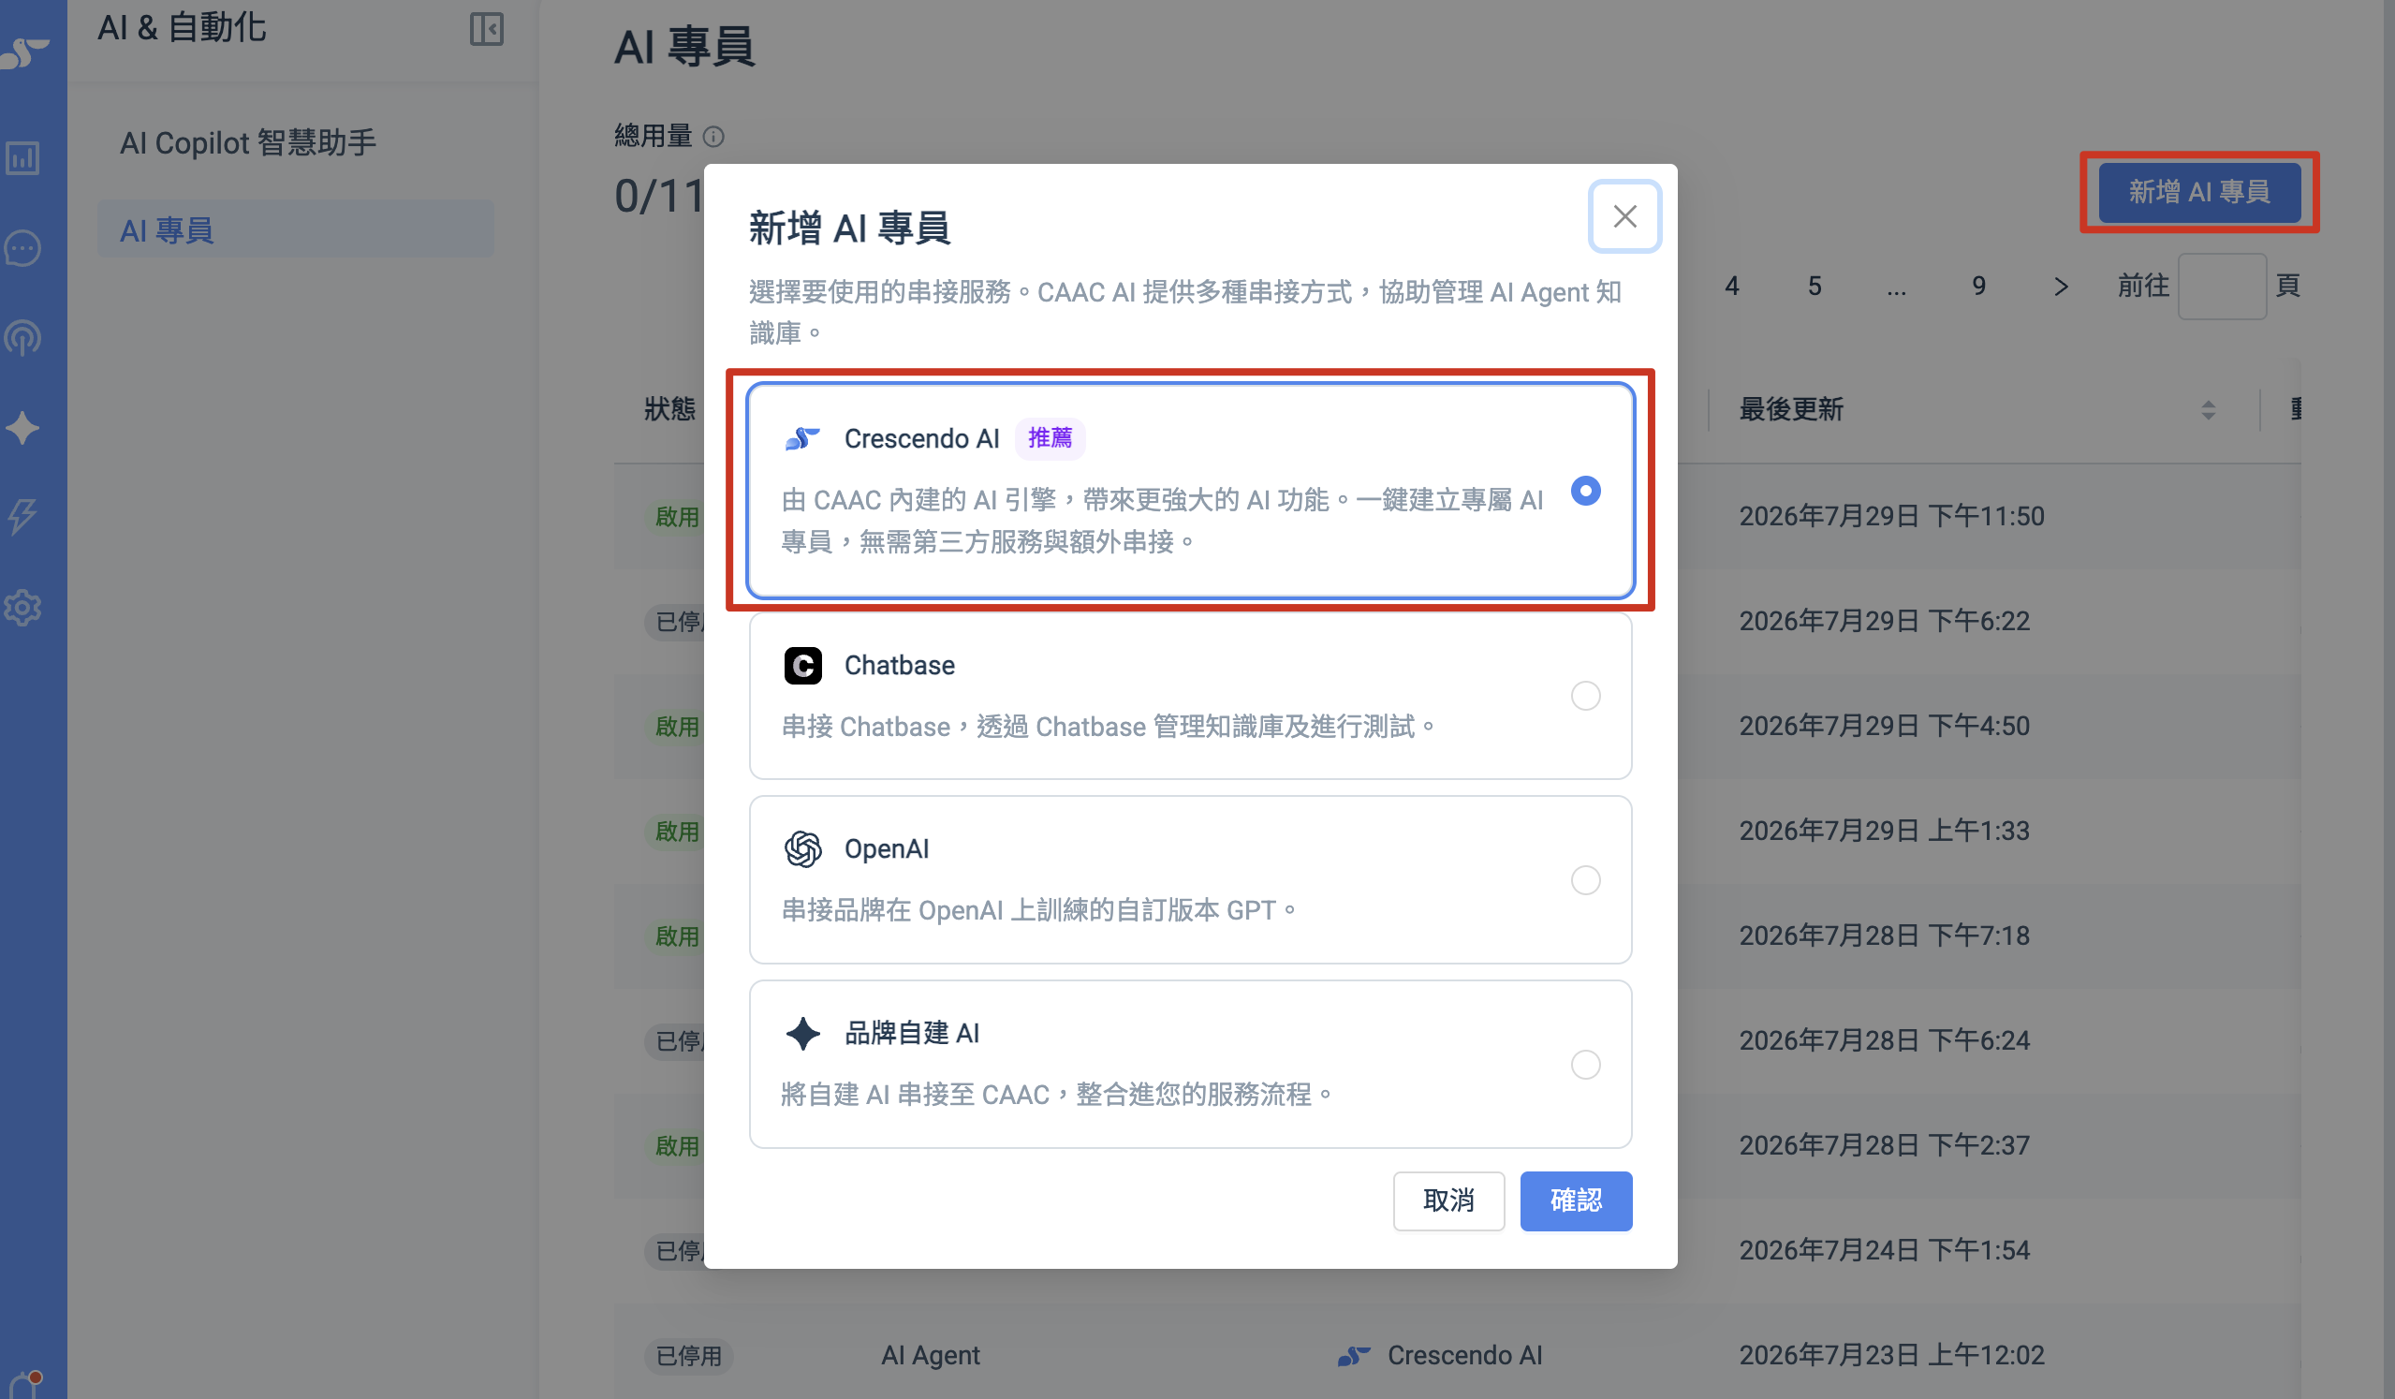Viewport: 2395px width, 1399px height.
Task: Open AI 專員 menu item
Action: pos(296,229)
